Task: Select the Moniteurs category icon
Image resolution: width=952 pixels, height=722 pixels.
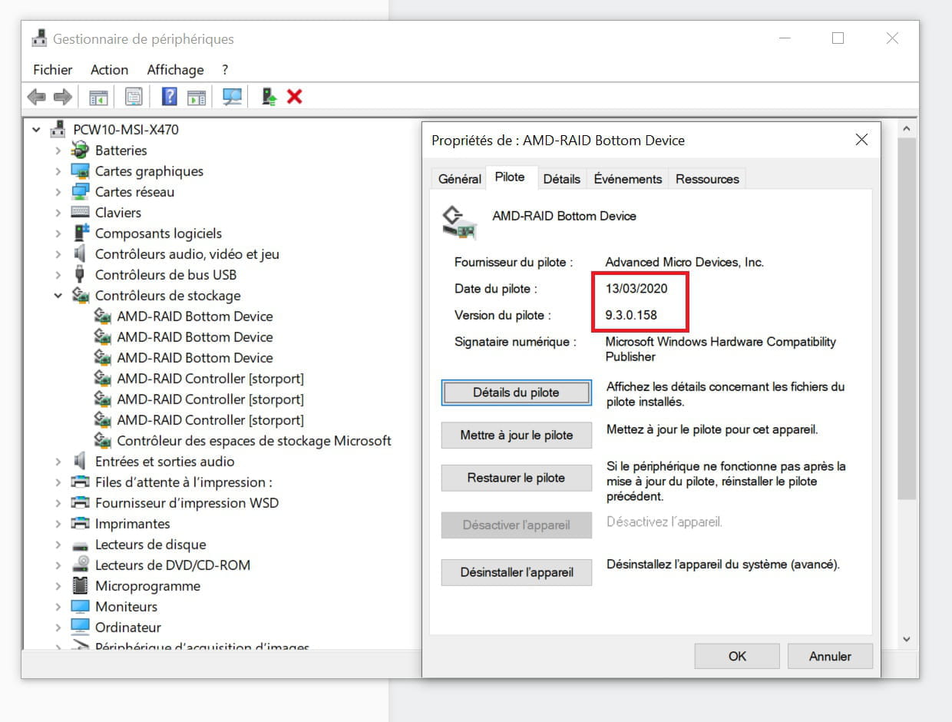Action: tap(81, 606)
